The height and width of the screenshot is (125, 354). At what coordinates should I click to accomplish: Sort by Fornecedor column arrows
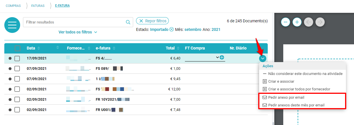88,48
